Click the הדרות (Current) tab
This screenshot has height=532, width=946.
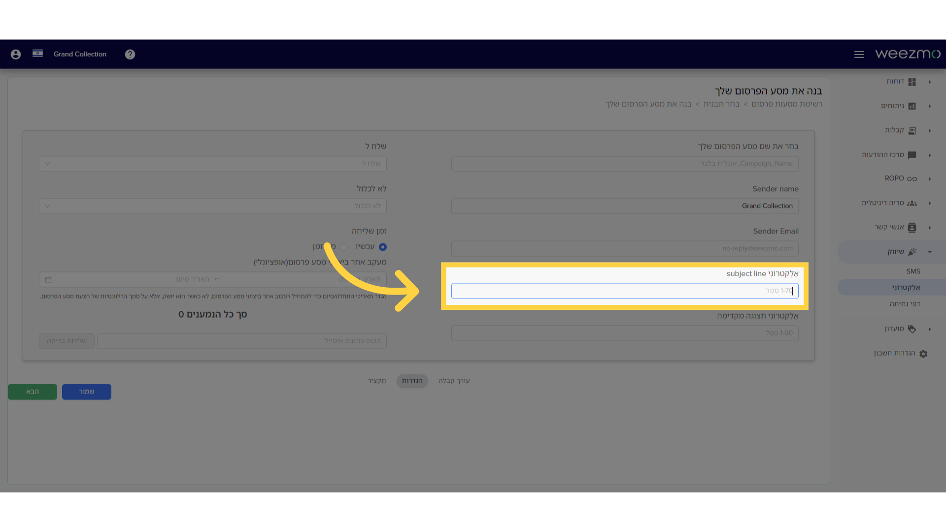tap(412, 380)
